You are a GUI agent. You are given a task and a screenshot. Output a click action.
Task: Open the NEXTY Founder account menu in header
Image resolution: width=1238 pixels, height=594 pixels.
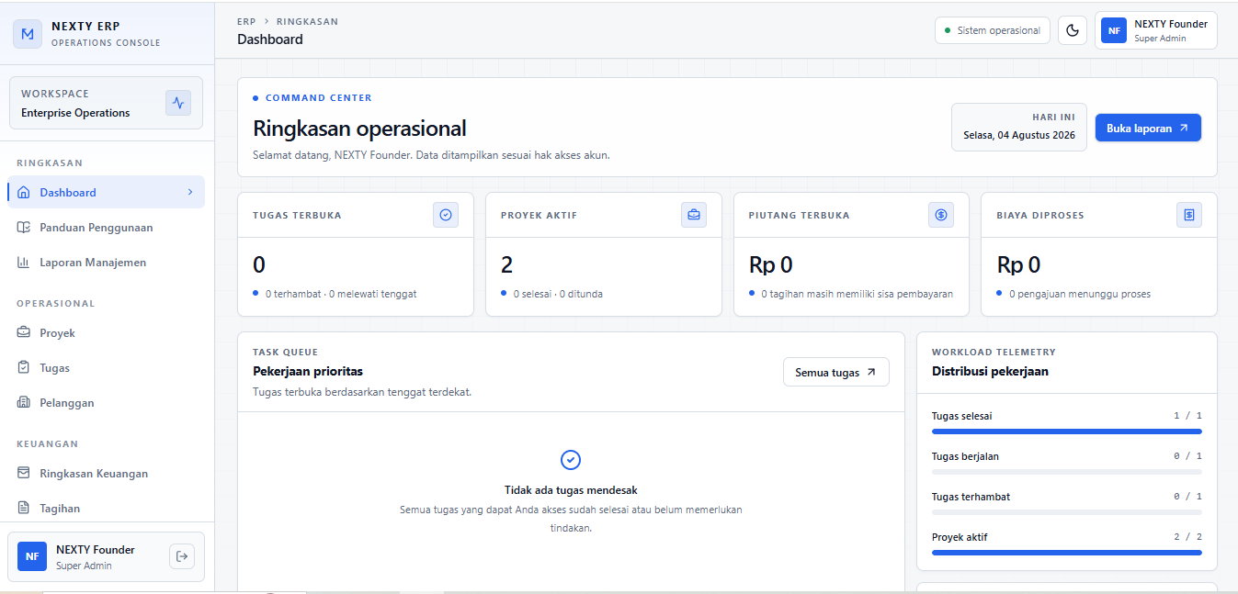pos(1156,30)
